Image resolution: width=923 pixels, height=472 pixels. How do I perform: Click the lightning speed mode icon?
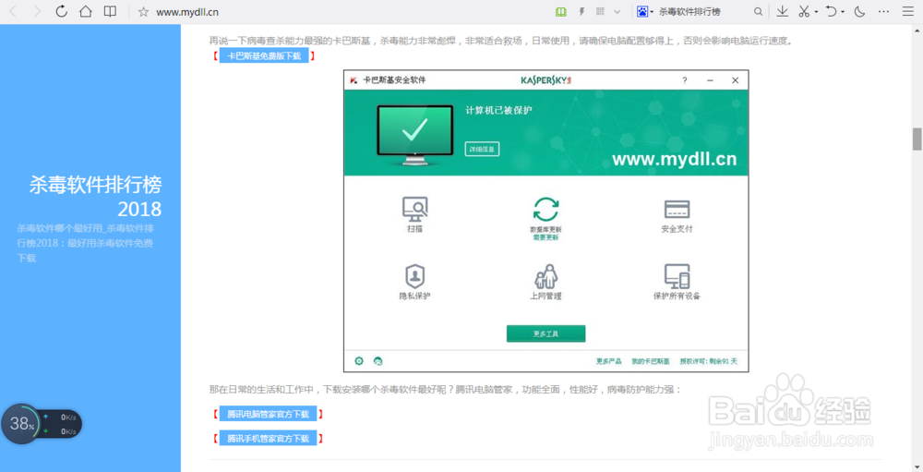click(x=581, y=12)
